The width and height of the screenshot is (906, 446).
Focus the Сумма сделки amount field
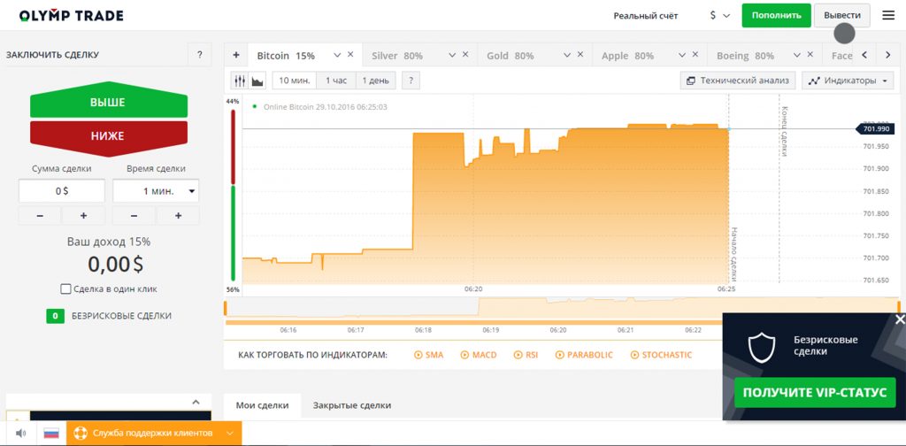coord(62,190)
